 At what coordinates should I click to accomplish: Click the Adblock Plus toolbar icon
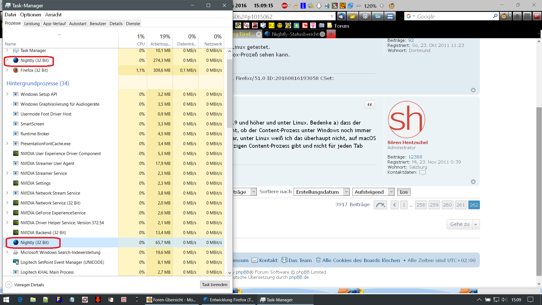click(x=285, y=6)
